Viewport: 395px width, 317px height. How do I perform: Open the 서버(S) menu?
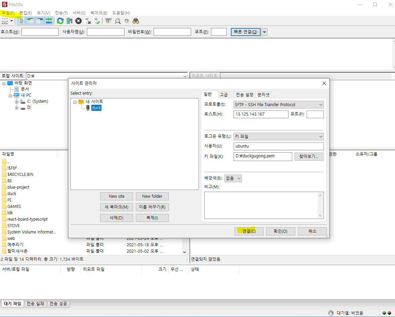pyautogui.click(x=79, y=13)
